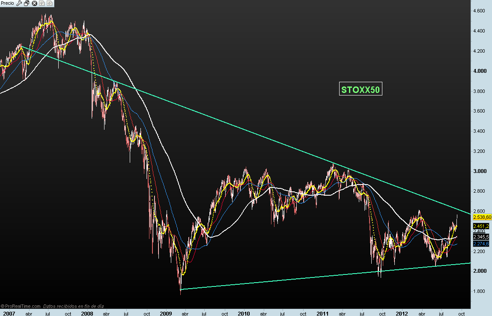The height and width of the screenshot is (316, 492).
Task: Click the ProRealTime.com watermark link
Action: tap(21, 306)
